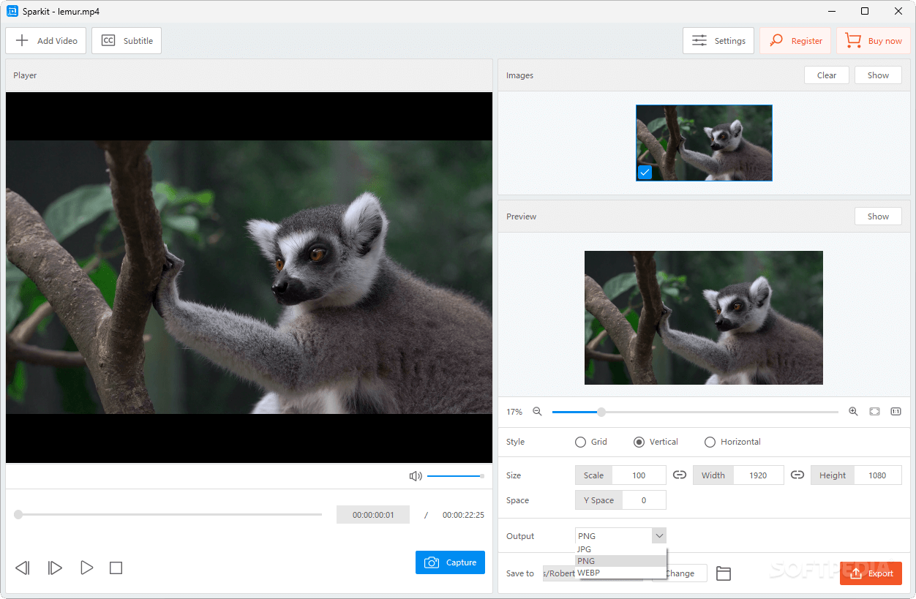Click the Add Video button
Viewport: 916px width, 599px height.
pyautogui.click(x=45, y=41)
